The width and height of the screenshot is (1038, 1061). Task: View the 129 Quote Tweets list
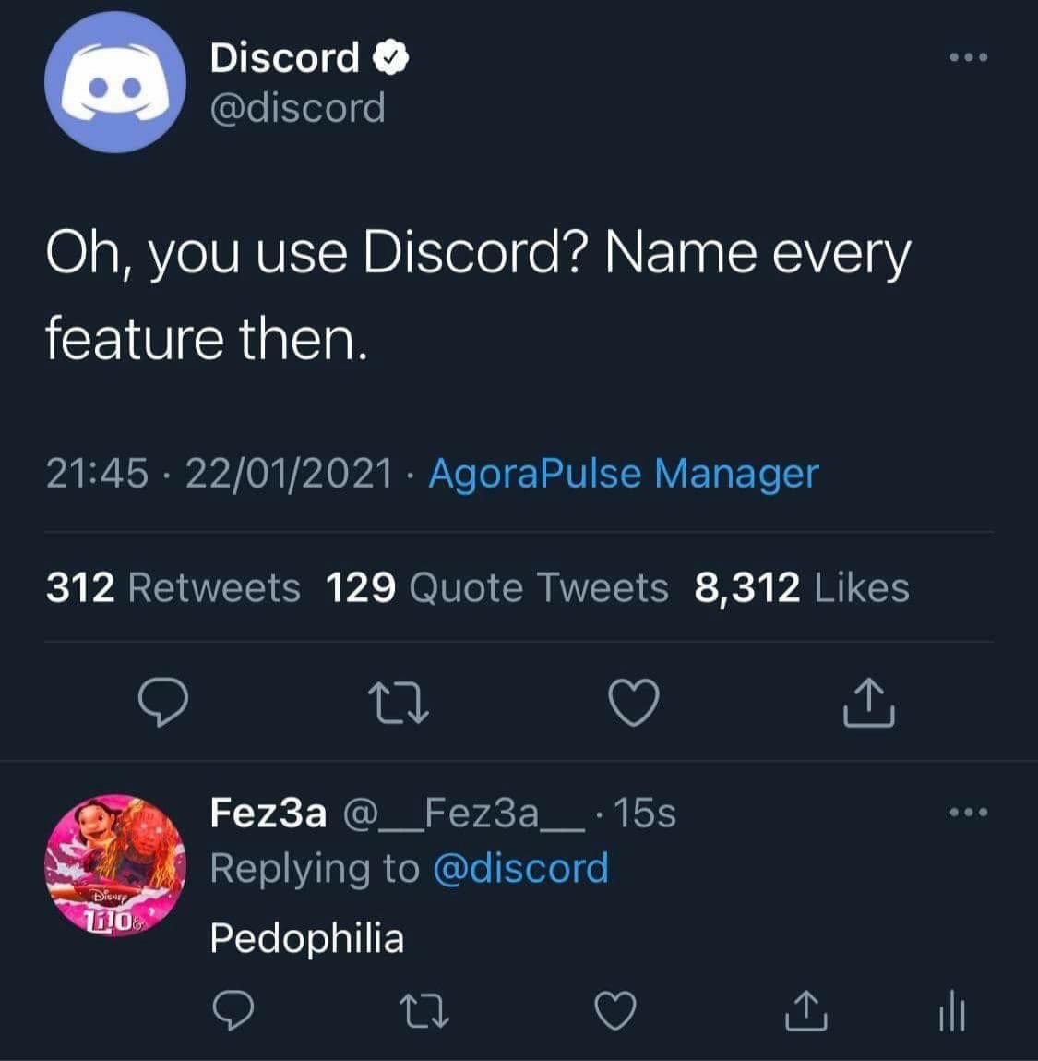tap(497, 587)
